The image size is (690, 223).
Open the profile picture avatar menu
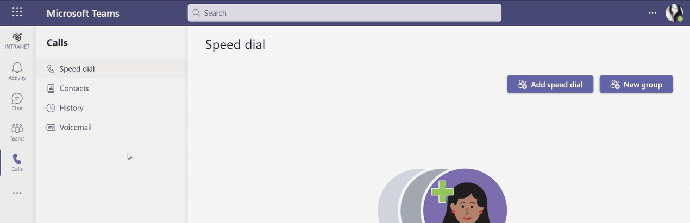[x=674, y=13]
